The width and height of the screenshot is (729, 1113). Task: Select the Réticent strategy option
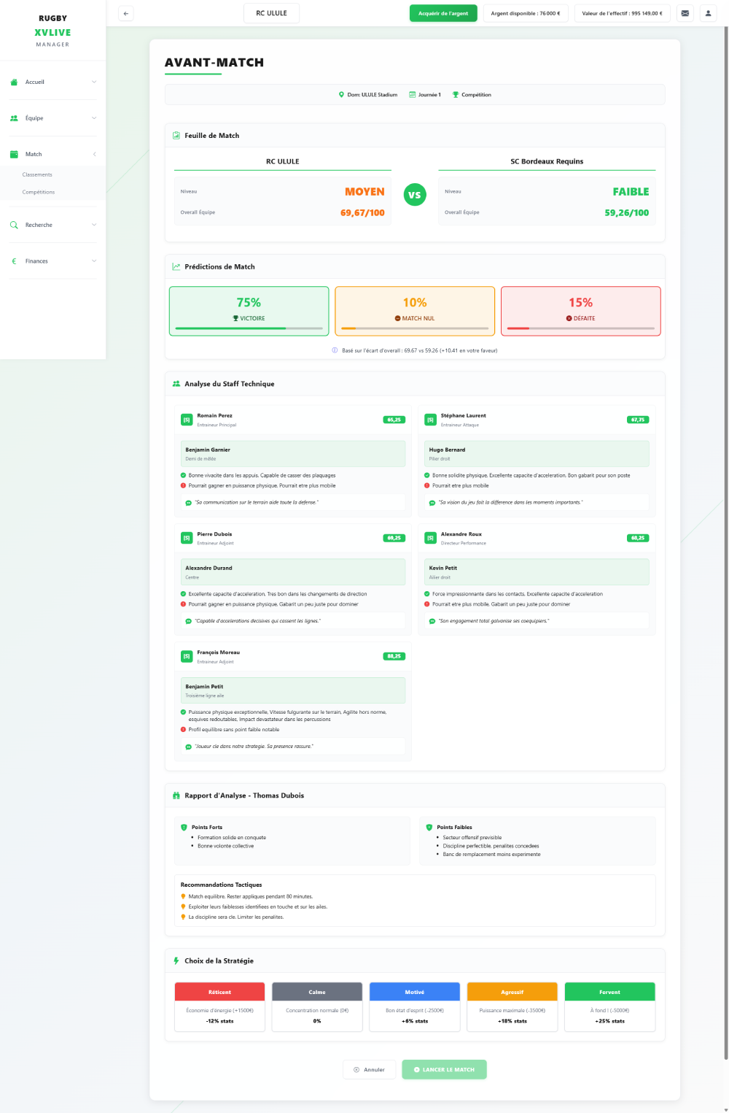(x=219, y=1006)
